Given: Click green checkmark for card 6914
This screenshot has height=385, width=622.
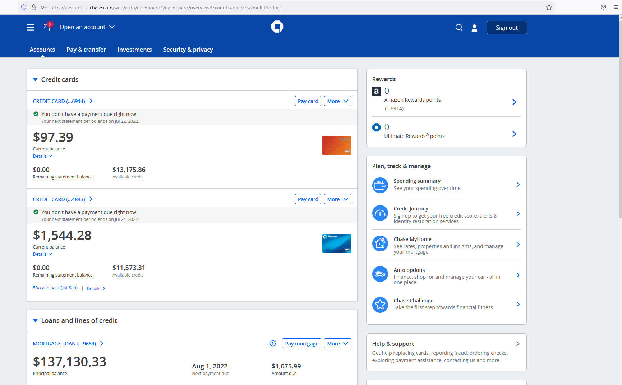Looking at the screenshot, I should coord(36,114).
